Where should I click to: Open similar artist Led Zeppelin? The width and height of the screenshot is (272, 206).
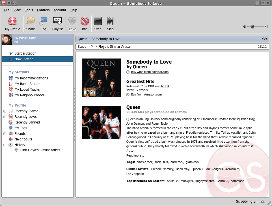(135, 174)
